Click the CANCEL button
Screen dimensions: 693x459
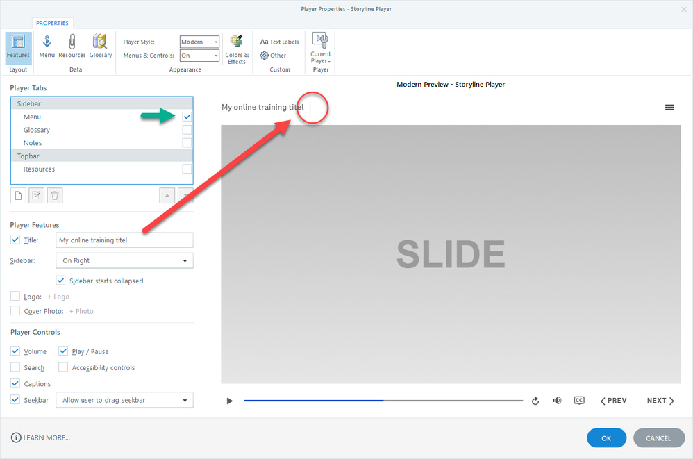point(658,437)
